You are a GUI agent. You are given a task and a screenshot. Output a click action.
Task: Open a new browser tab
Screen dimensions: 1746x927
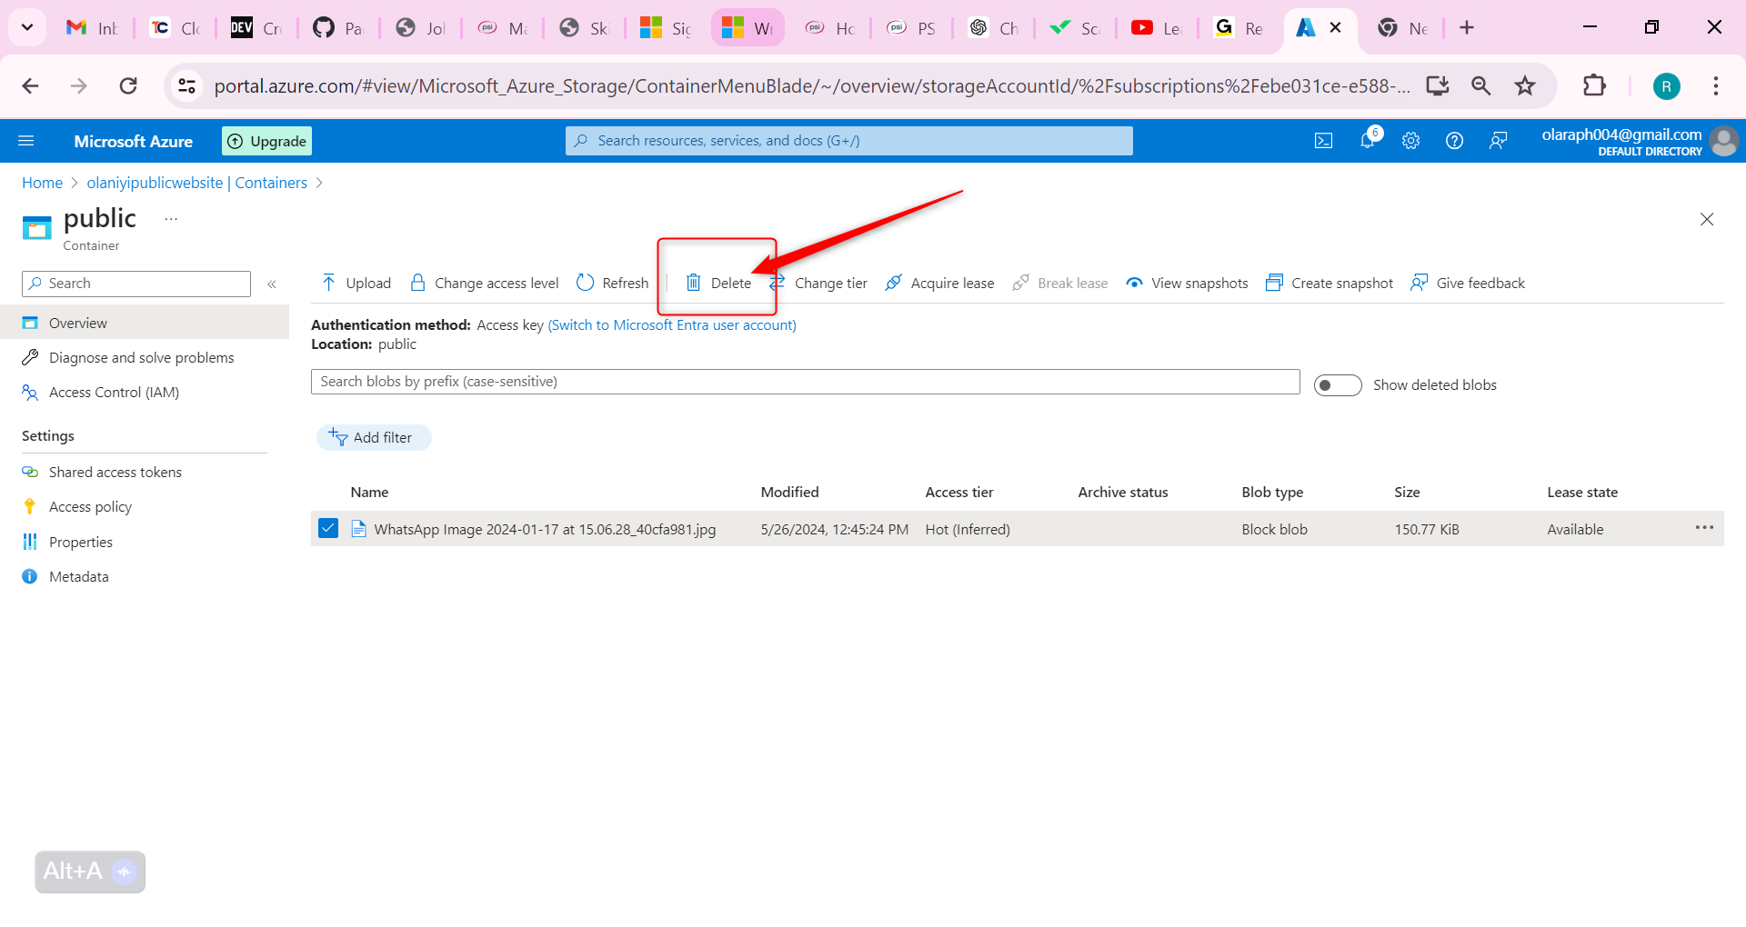1467,27
